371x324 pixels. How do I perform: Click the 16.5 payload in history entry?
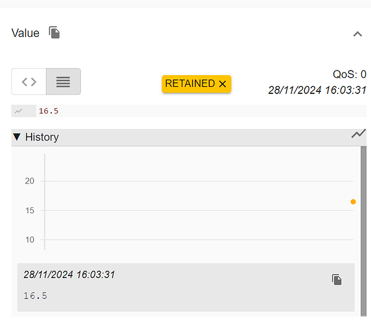36,296
